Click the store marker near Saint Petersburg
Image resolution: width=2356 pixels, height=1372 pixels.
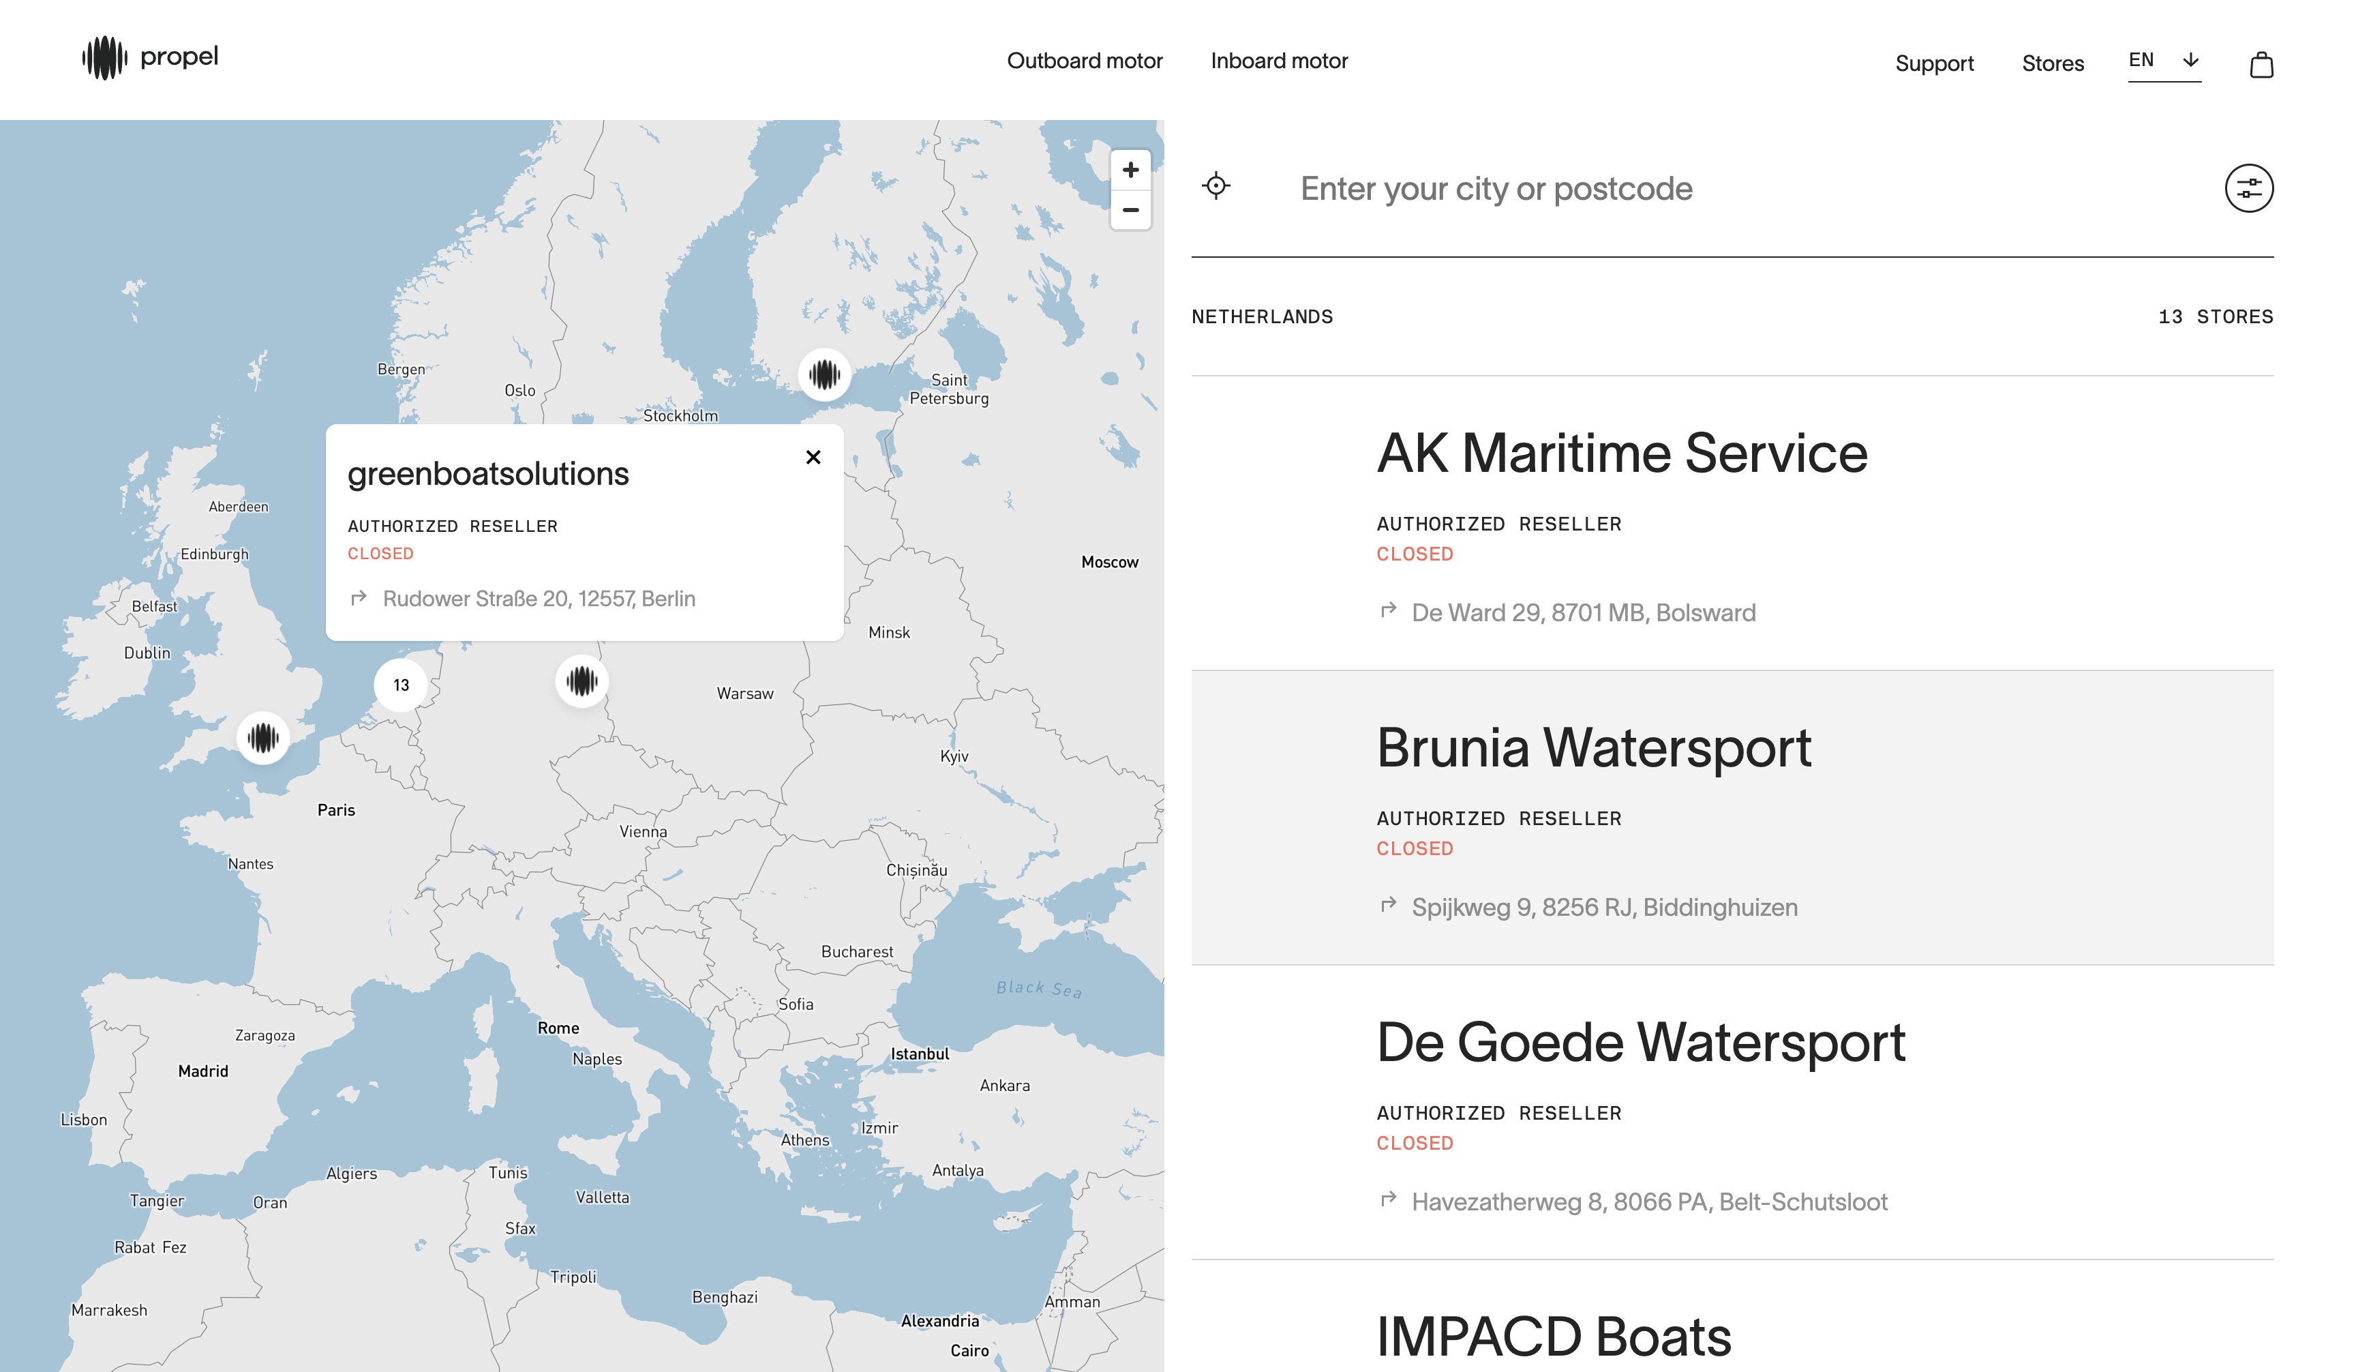(x=824, y=375)
